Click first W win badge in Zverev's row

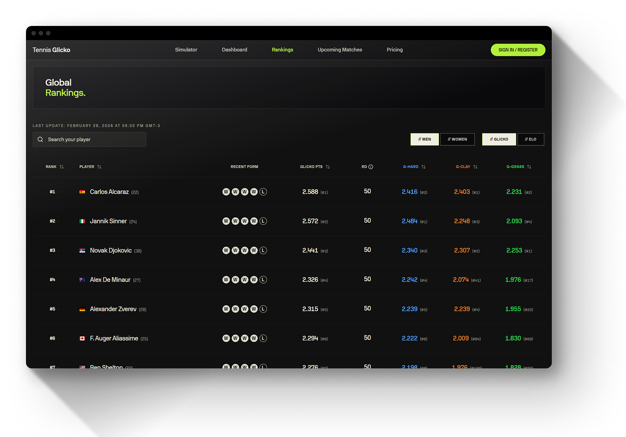click(226, 309)
